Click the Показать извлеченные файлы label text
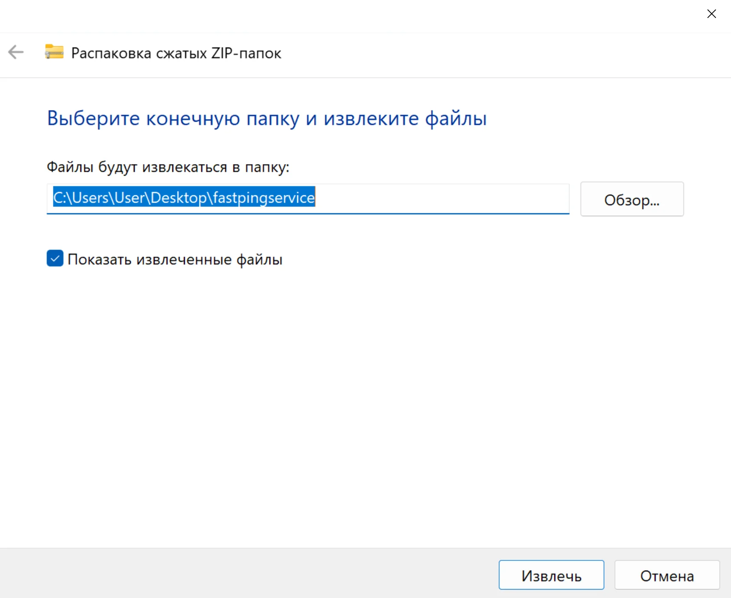731x598 pixels. pos(175,260)
